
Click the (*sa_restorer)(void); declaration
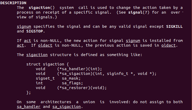pos(82,88)
